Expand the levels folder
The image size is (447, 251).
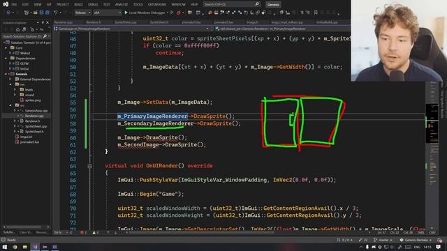point(15,90)
